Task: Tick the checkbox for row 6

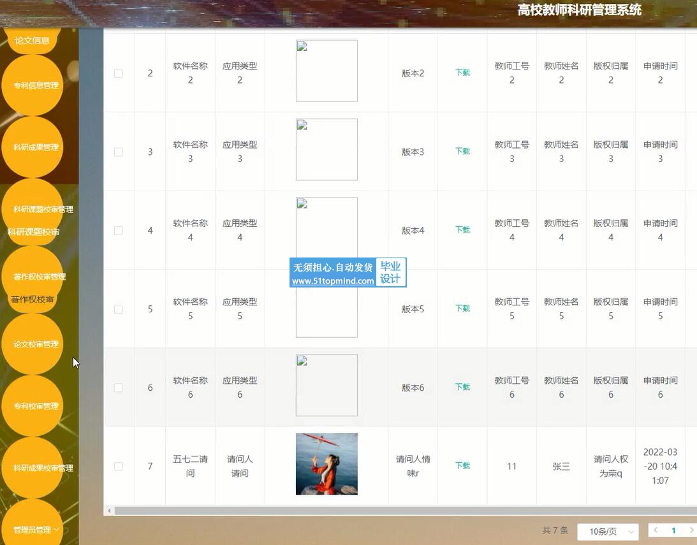Action: [118, 388]
